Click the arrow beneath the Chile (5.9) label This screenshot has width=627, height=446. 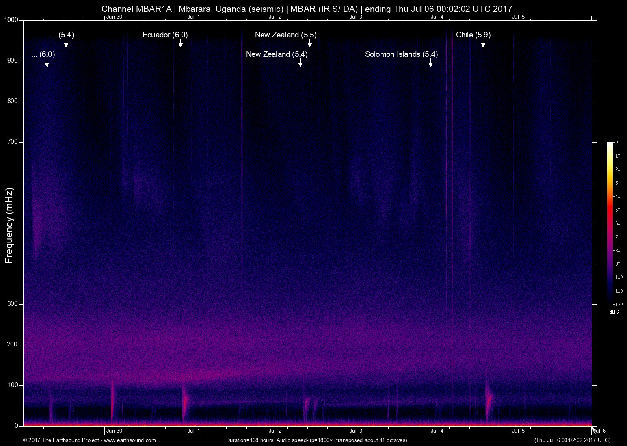pos(483,43)
